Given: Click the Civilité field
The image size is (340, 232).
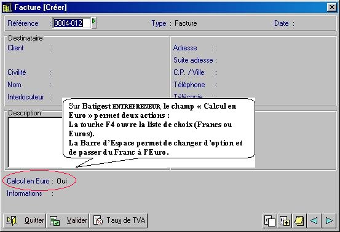Looking at the screenshot, I should tap(109, 72).
